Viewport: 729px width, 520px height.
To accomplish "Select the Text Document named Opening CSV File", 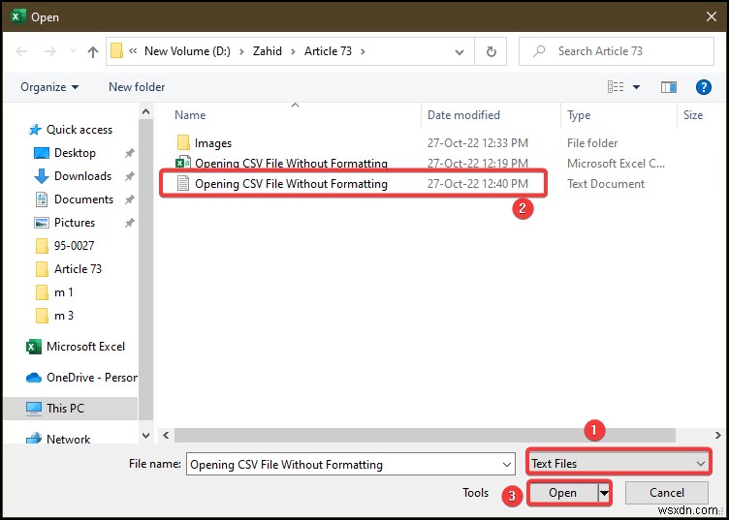I will coord(291,184).
